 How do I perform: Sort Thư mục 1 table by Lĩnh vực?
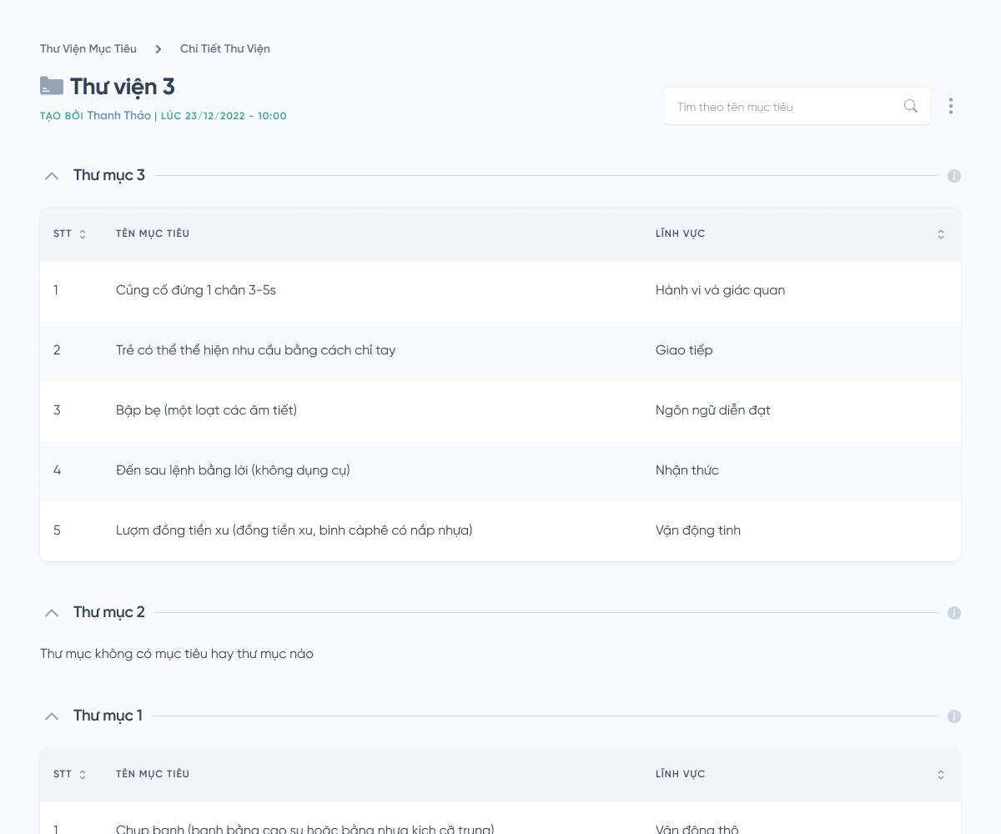(941, 775)
